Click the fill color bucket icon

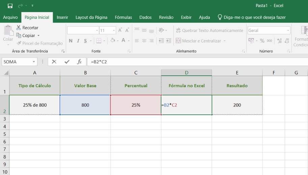pyautogui.click(x=113, y=40)
